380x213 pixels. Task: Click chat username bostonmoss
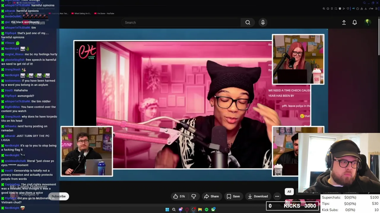coord(13,81)
